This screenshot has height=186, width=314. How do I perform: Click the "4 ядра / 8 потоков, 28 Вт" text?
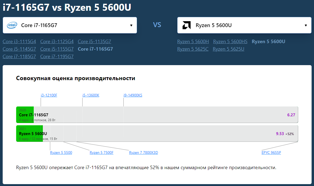[37, 120]
